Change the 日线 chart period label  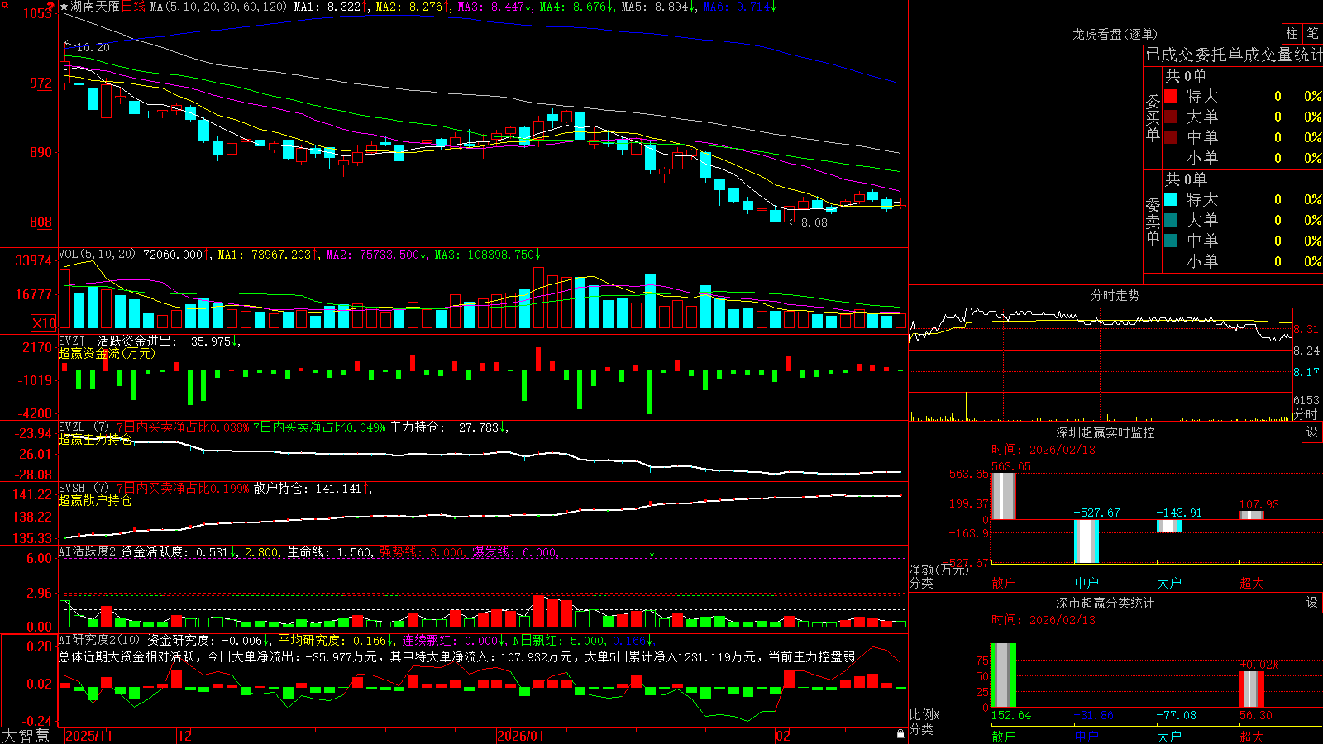tap(133, 7)
